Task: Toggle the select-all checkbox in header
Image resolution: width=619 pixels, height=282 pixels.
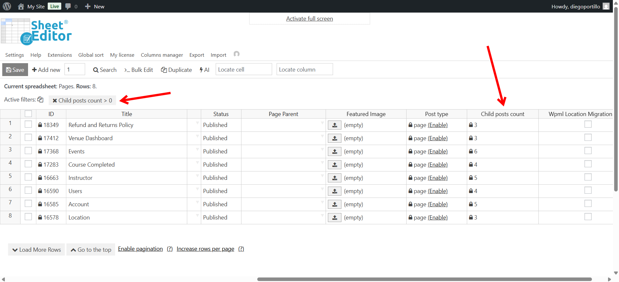Action: [28, 114]
